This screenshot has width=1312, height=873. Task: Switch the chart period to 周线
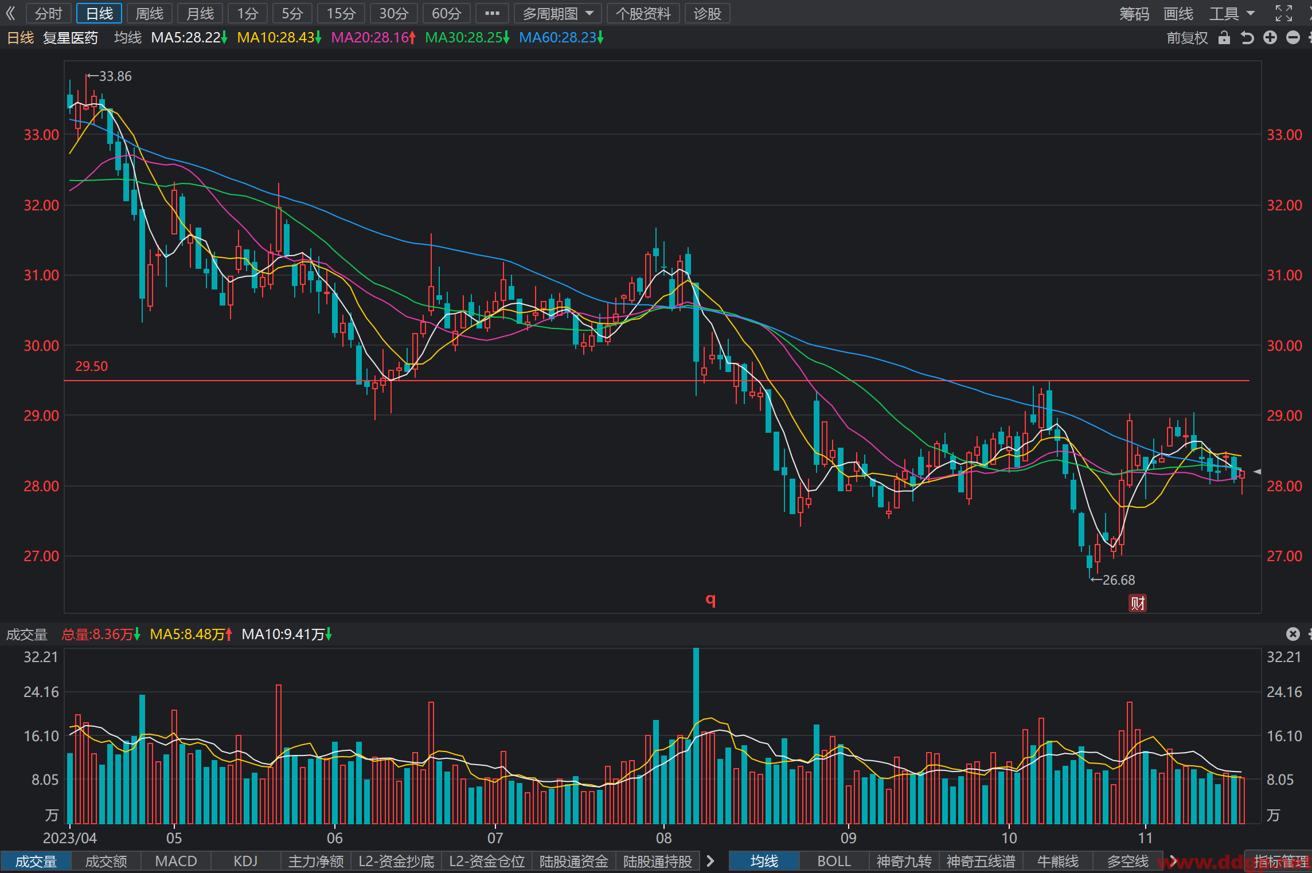[150, 13]
